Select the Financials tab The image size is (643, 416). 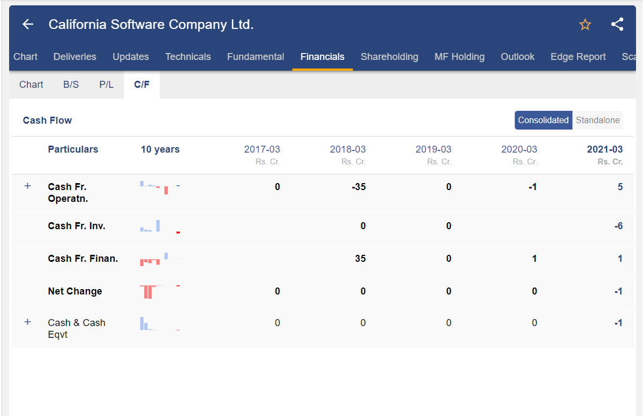pos(322,57)
